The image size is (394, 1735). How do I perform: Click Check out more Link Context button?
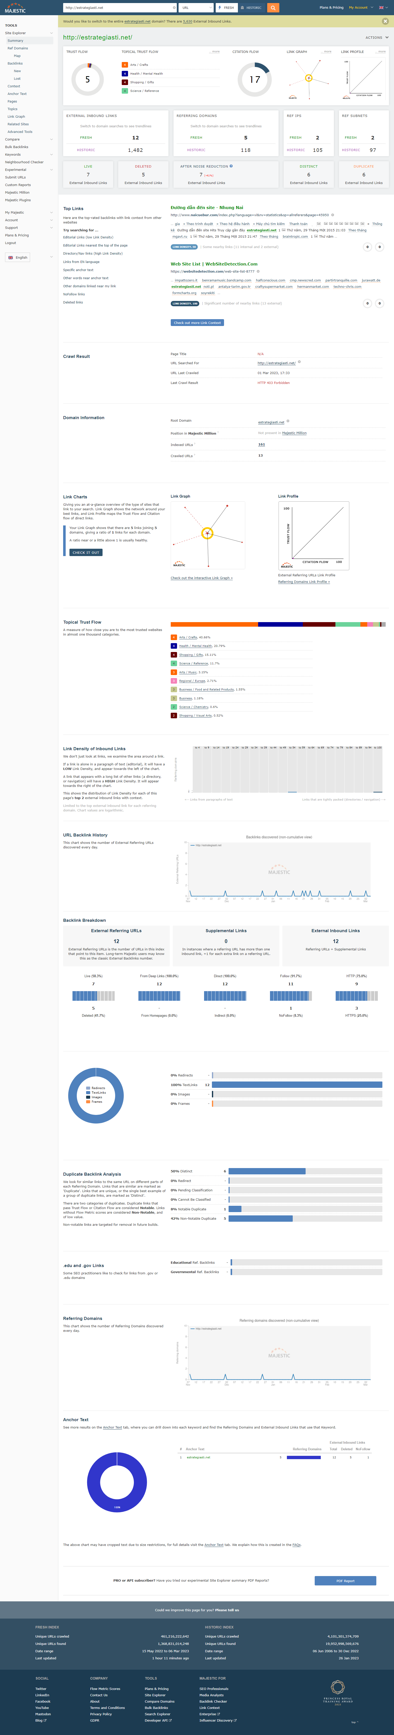(x=197, y=323)
